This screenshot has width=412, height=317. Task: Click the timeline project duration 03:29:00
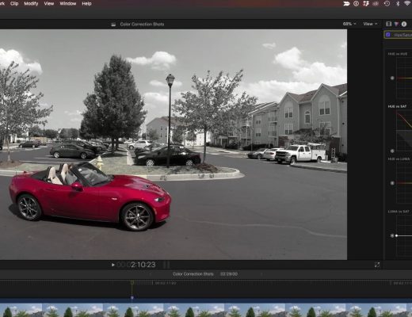[229, 274]
